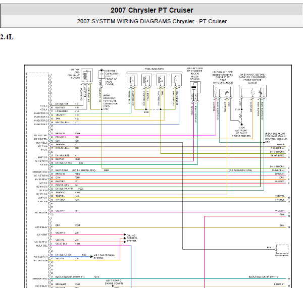Click the 'COIL 2' pin label
303x288 pixels.
tap(43, 106)
